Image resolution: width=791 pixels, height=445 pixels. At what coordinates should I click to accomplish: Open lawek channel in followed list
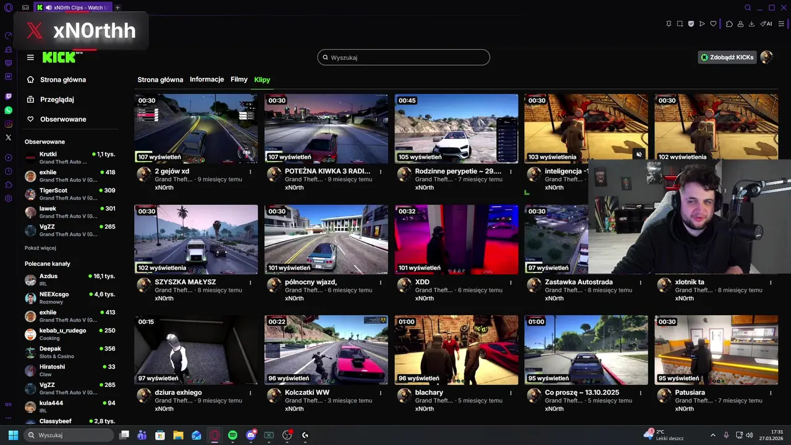[70, 212]
